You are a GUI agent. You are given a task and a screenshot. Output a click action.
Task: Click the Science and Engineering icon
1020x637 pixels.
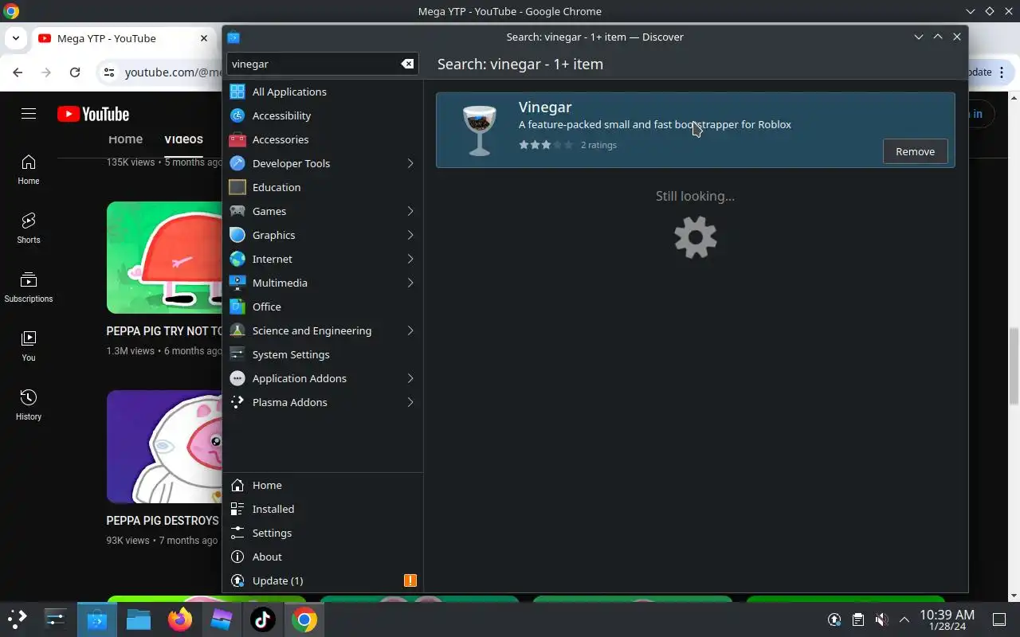click(237, 330)
